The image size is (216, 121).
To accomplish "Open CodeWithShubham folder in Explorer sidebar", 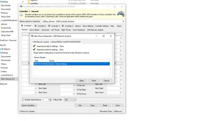I will click(9, 21).
